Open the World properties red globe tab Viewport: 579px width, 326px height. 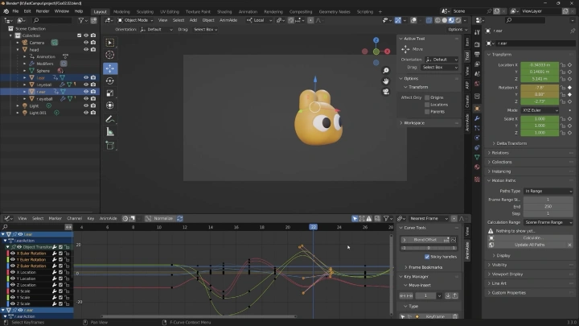(x=477, y=84)
